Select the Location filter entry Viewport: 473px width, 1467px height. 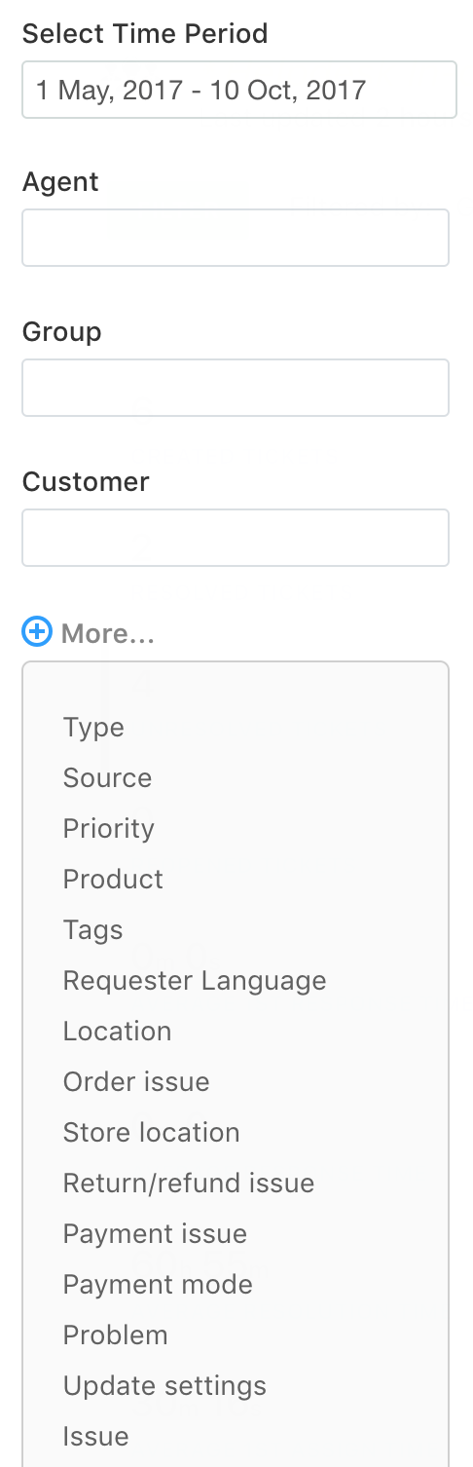click(x=117, y=1032)
